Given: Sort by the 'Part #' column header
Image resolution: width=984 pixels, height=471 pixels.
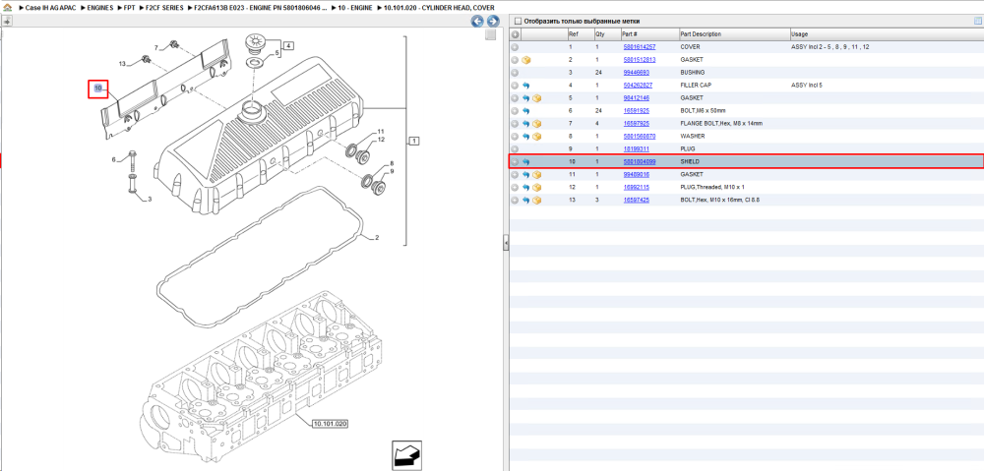Looking at the screenshot, I should click(649, 34).
